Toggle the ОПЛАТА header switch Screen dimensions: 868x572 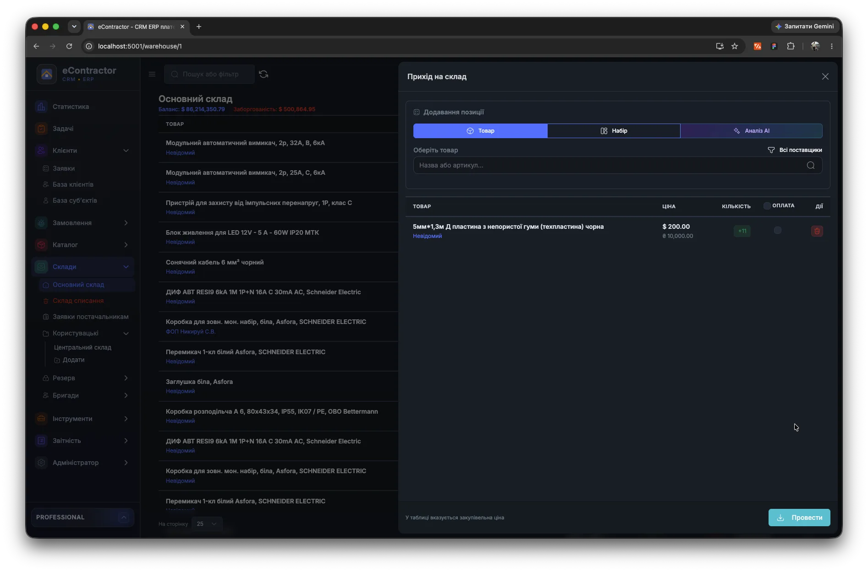[767, 206]
